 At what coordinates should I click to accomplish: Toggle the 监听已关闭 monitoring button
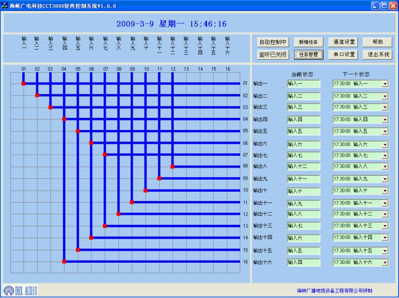click(273, 55)
